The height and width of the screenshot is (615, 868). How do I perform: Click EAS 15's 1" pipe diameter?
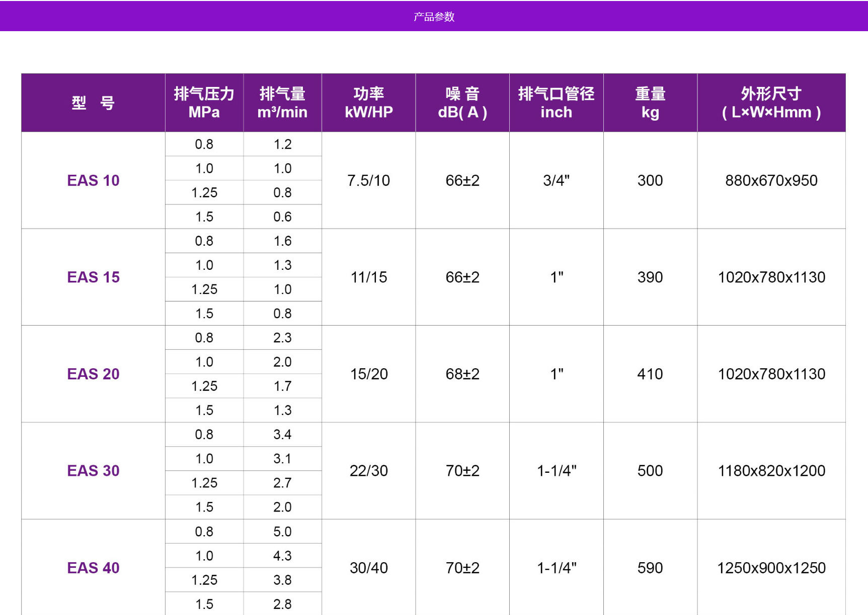(x=557, y=277)
